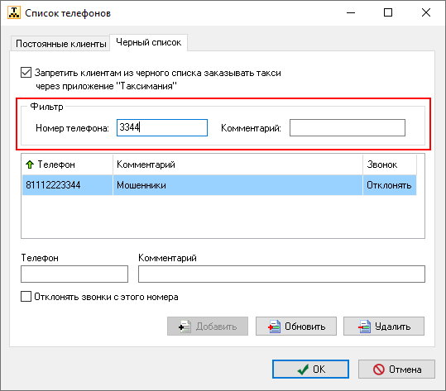Select the 81112223344 Мошенники row
446x391 pixels.
coord(219,185)
